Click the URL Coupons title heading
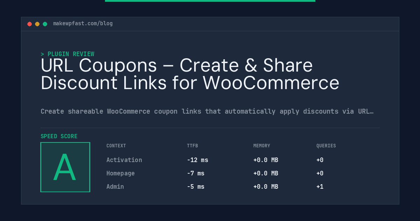The image size is (420, 221). [x=190, y=74]
